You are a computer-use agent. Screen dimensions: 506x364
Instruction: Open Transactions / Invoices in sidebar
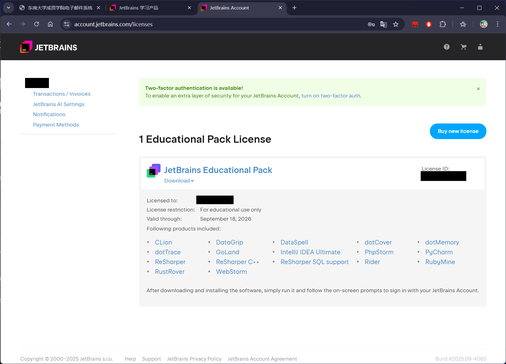(62, 94)
